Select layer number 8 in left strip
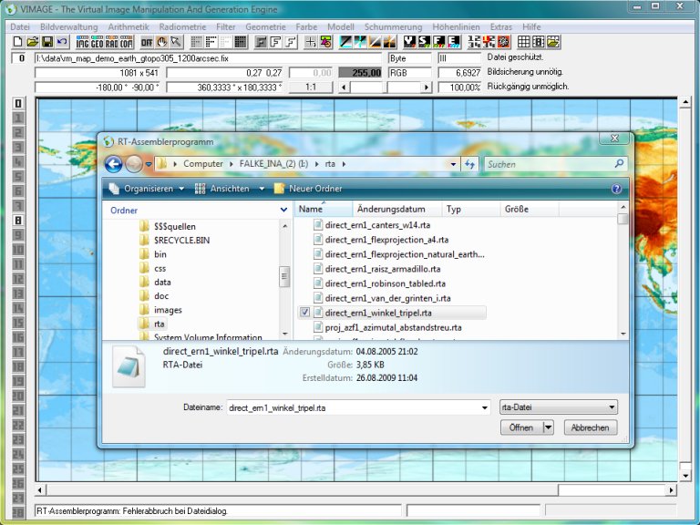The height and width of the screenshot is (525, 700). coord(17,220)
